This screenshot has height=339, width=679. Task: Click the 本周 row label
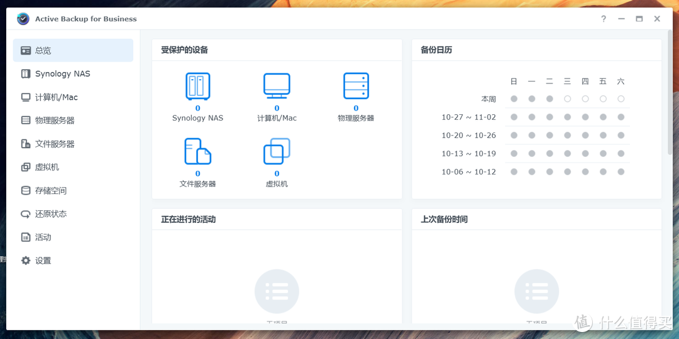click(x=489, y=99)
